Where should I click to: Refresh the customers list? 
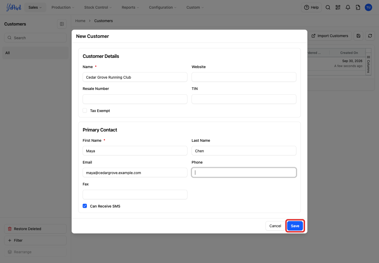[370, 36]
